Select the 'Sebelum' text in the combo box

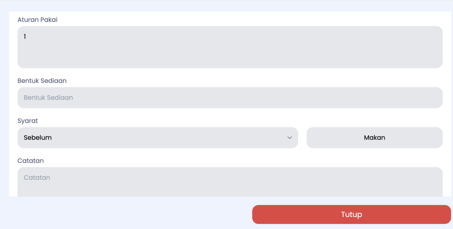(x=38, y=137)
